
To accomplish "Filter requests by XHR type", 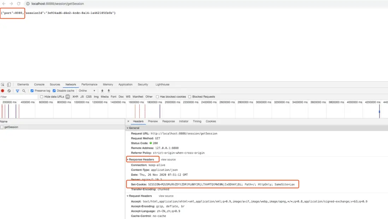I will pyautogui.click(x=75, y=97).
